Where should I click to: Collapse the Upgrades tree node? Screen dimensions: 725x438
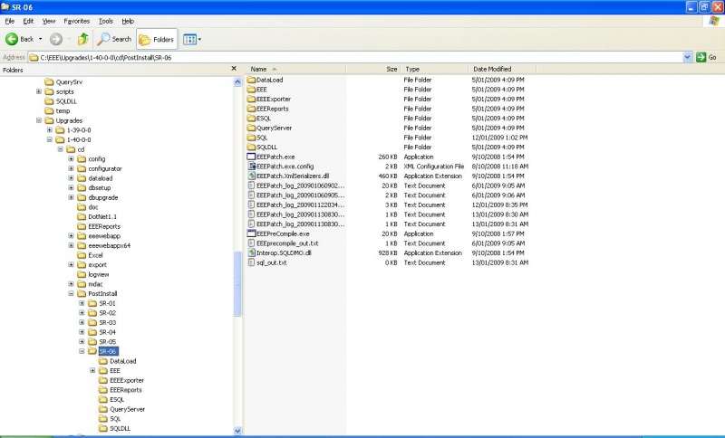click(39, 120)
